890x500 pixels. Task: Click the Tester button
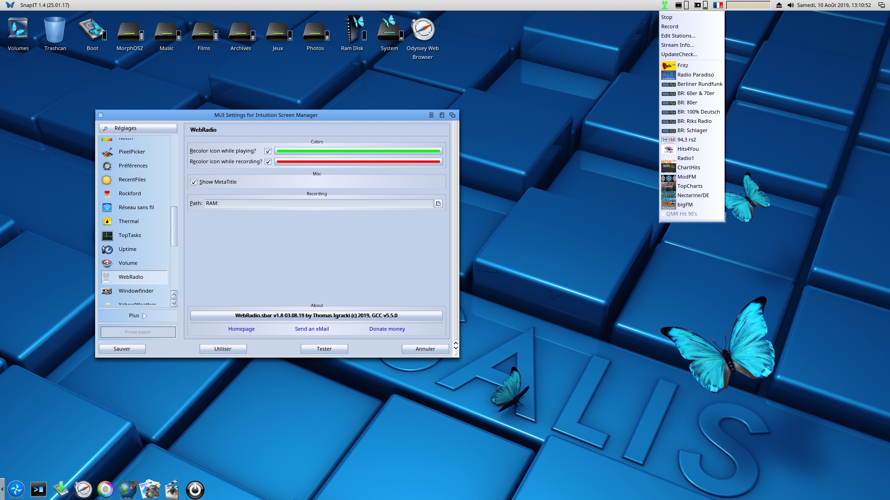[x=324, y=349]
